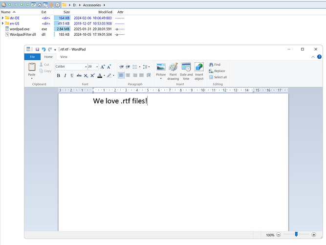Open the bullet list style dropdown arrow

(140, 67)
